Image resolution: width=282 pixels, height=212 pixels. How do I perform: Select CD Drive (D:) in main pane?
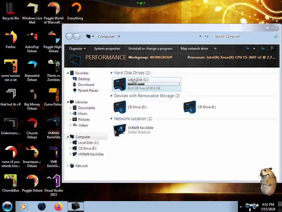click(x=130, y=107)
